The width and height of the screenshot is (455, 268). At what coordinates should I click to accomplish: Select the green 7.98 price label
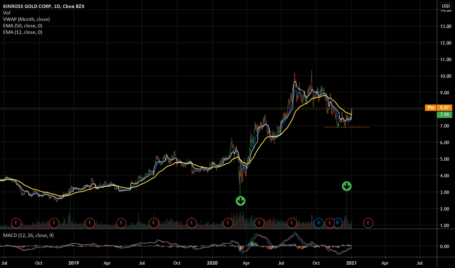click(x=444, y=115)
